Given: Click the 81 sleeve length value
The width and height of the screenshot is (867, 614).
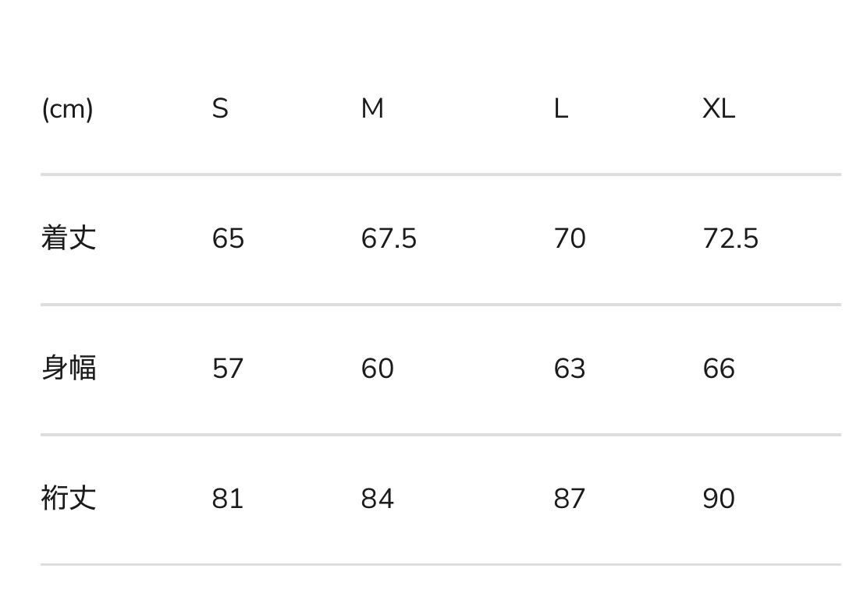Looking at the screenshot, I should tap(228, 499).
